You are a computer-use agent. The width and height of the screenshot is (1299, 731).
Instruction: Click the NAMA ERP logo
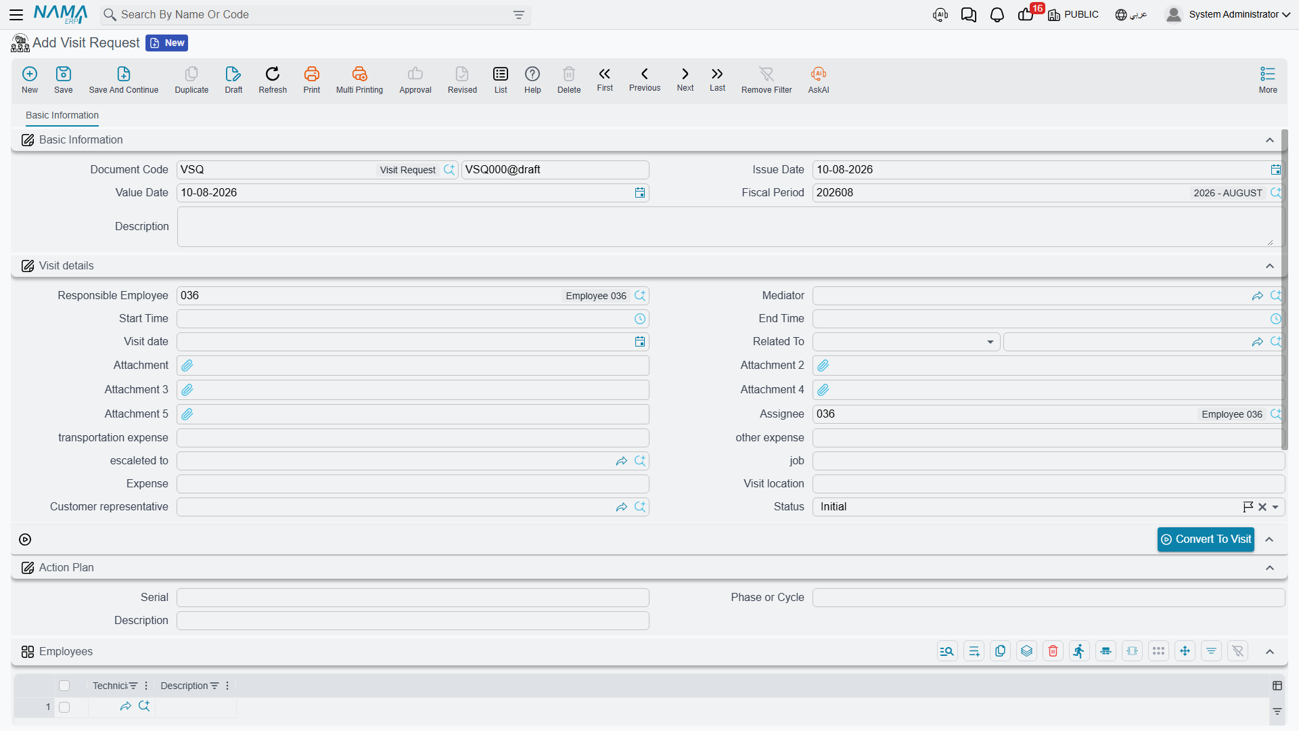pos(61,14)
